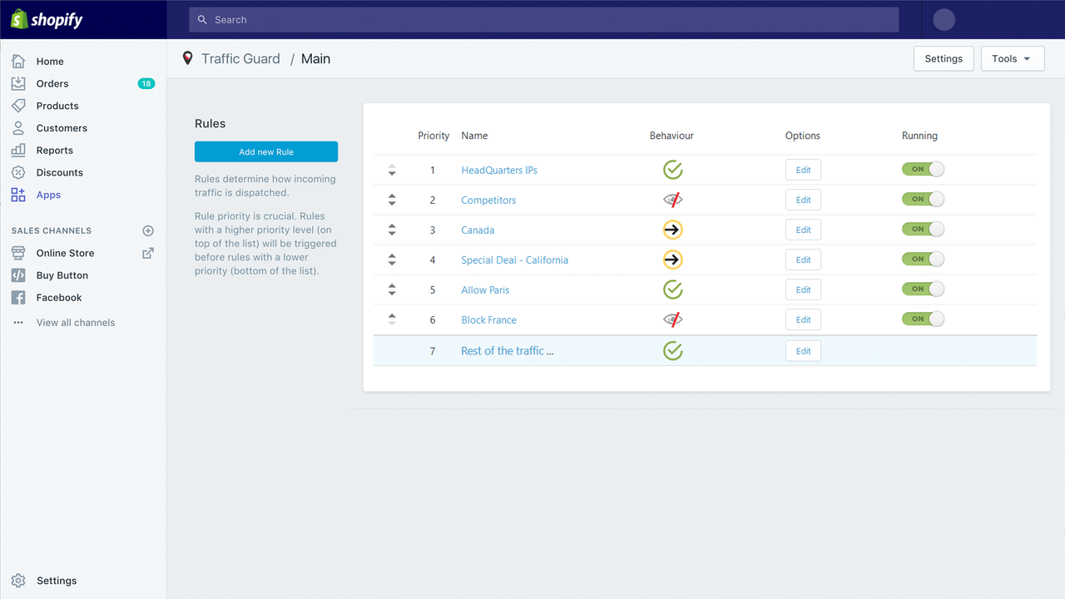This screenshot has height=599, width=1065.
Task: Toggle the Allow Paris running switch
Action: pos(923,289)
